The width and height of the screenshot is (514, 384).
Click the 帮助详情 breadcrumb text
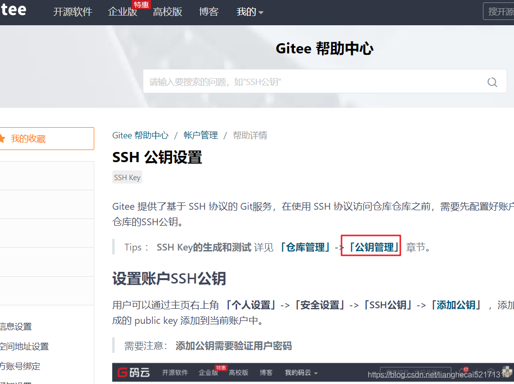(250, 135)
